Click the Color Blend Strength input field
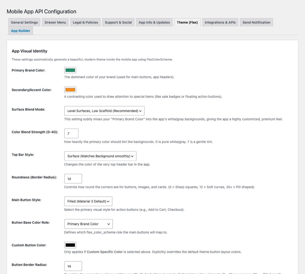305x274 pixels. [x=71, y=134]
